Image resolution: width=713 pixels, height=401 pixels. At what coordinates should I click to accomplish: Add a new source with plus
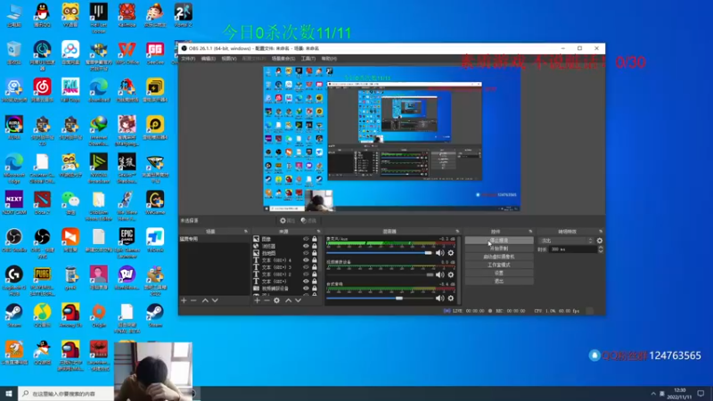257,300
